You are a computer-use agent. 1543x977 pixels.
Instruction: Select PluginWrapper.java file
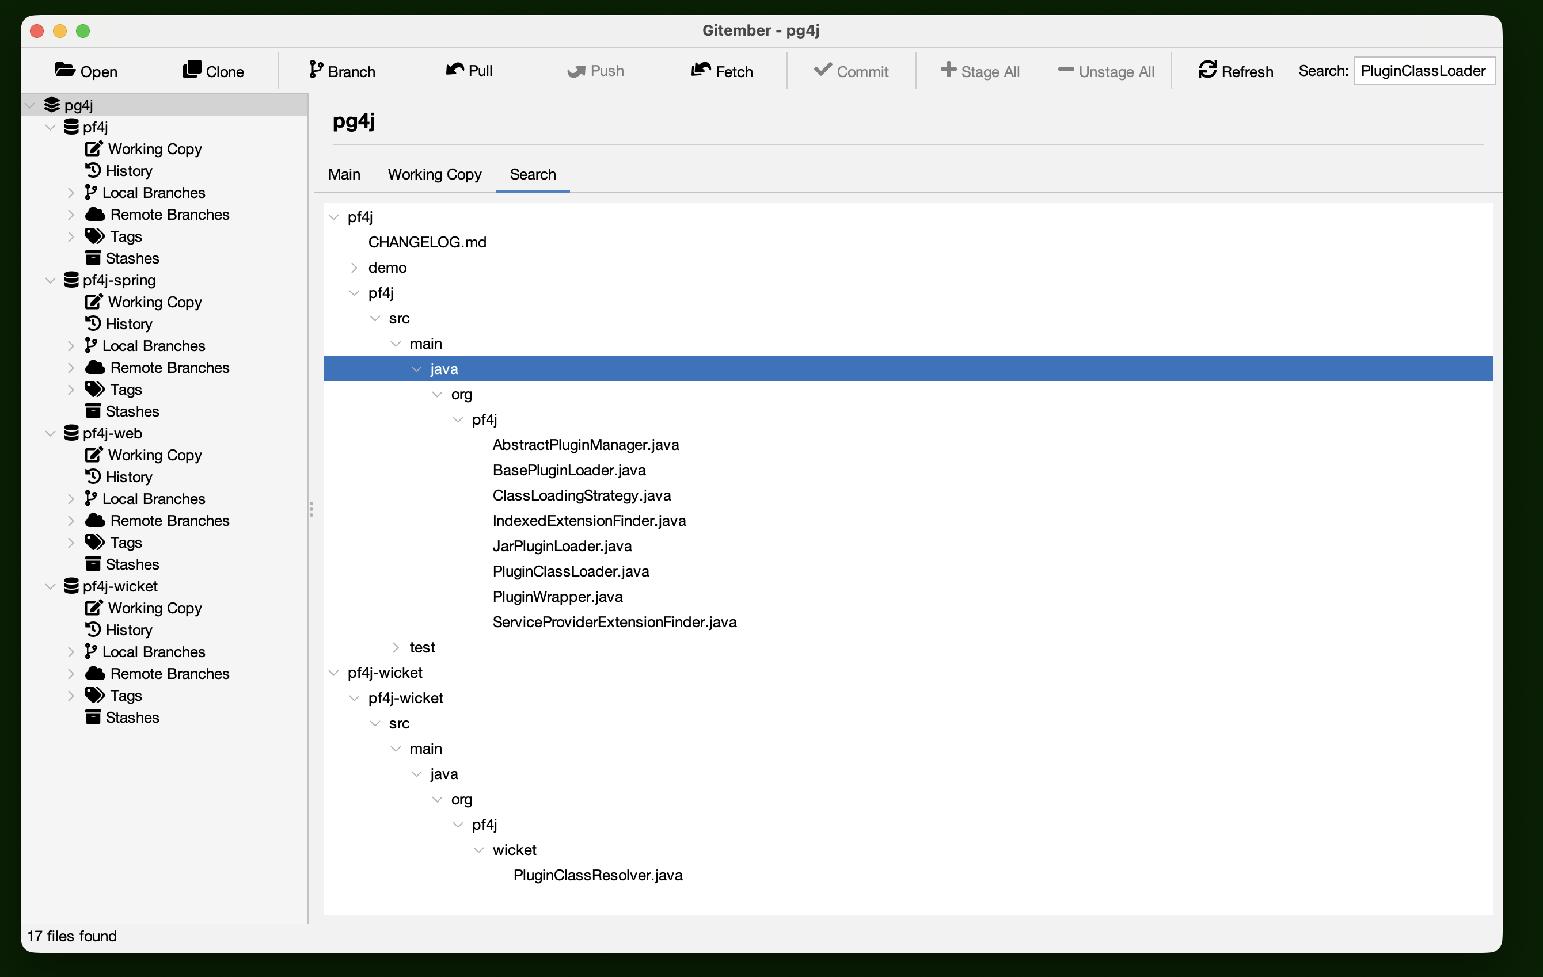click(x=557, y=596)
